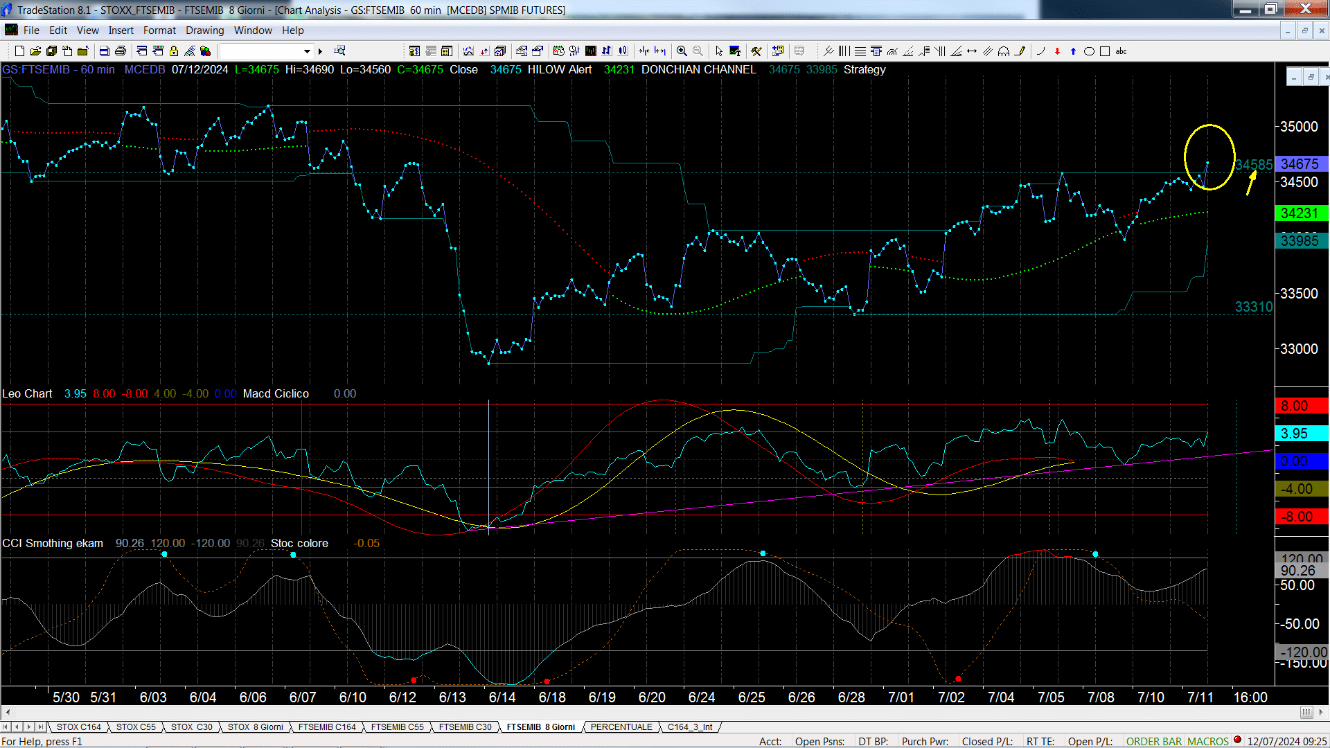
Task: Click the Print icon in toolbar
Action: pyautogui.click(x=121, y=51)
